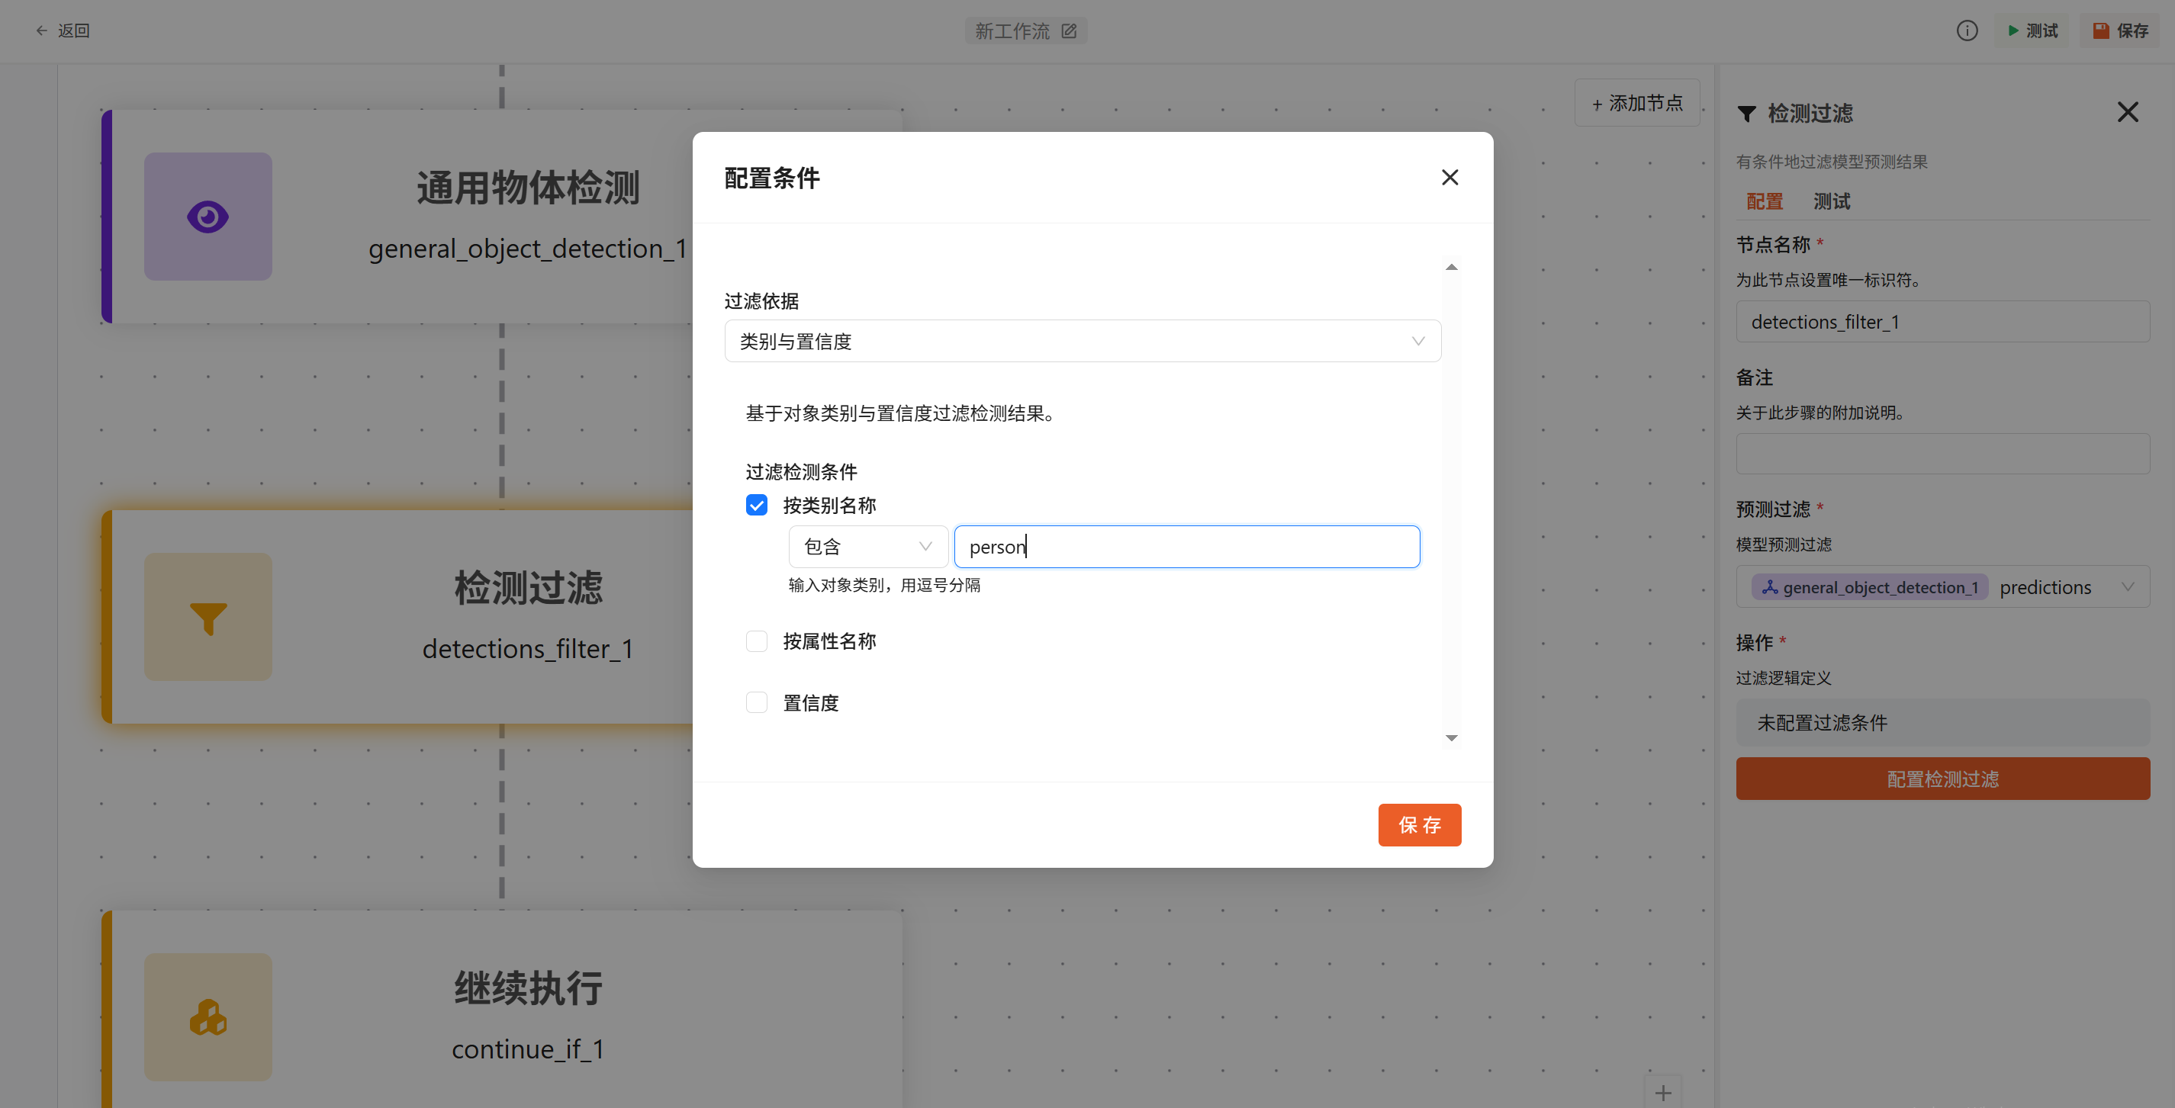Viewport: 2175px width, 1108px height.
Task: Switch to the 测试 tab in side panel
Action: point(1832,201)
